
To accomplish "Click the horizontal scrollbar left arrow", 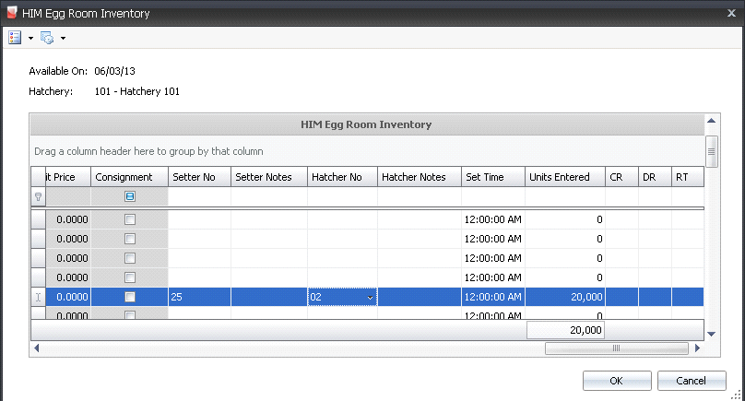I will (x=37, y=348).
